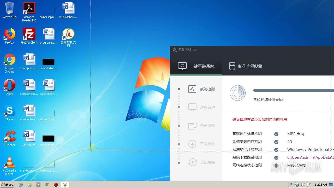Open the Recycle Bin desktop icon
Viewport: 334px width, 188px height.
pos(9,10)
